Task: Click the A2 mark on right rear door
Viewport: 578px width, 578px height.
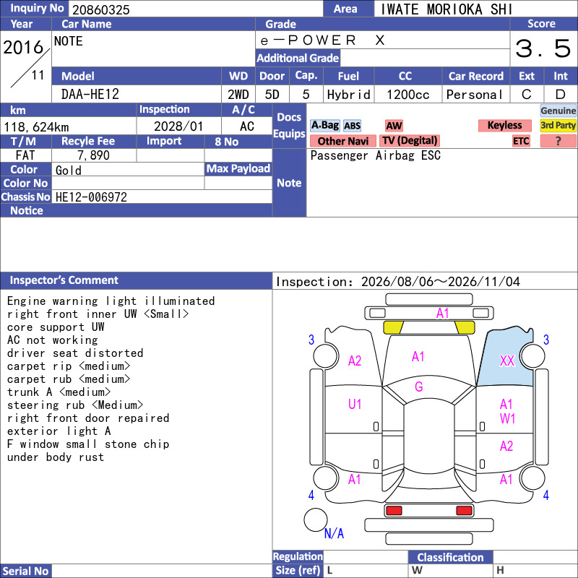Action: click(x=506, y=446)
